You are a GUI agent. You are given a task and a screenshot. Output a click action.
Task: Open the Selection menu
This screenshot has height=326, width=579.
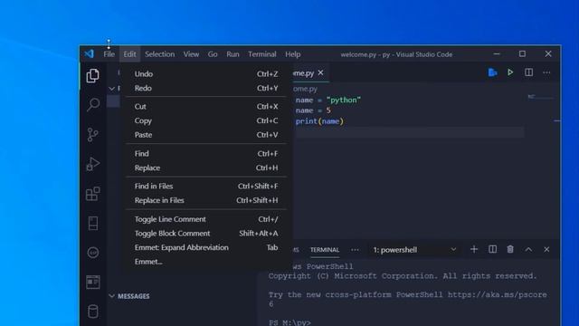click(159, 54)
